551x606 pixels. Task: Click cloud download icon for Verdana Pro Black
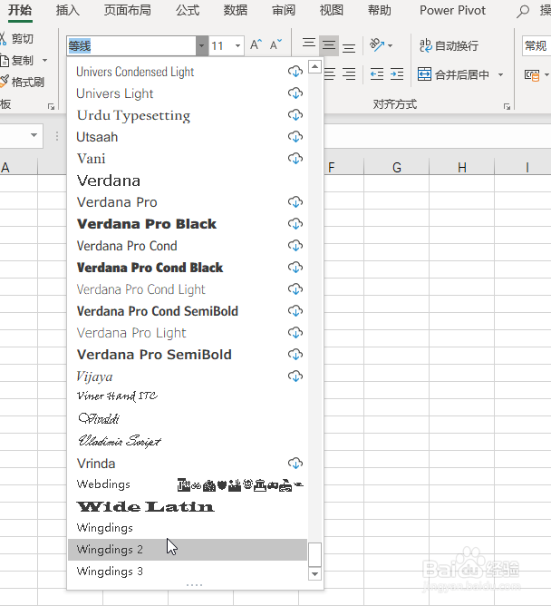[295, 224]
